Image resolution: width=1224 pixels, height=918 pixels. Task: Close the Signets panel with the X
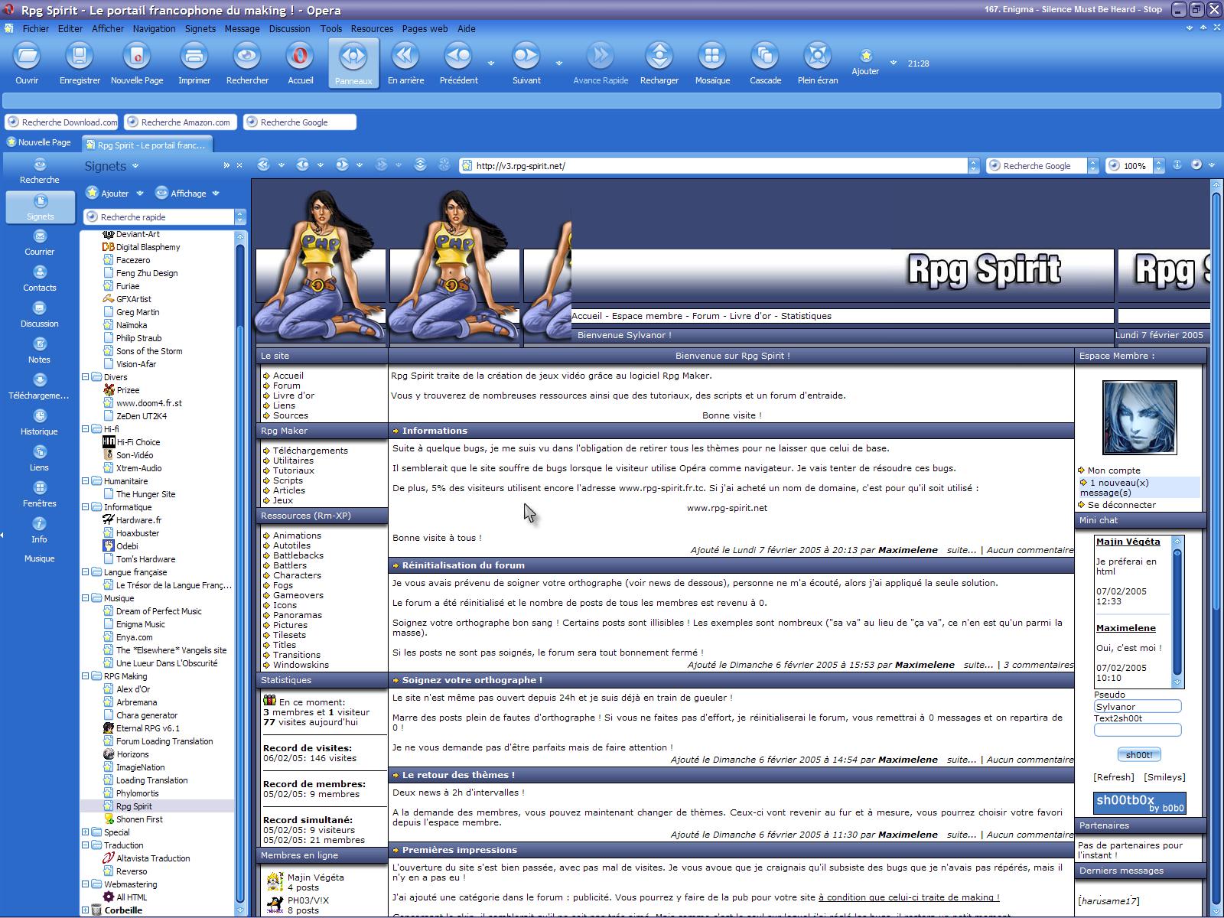pos(239,165)
